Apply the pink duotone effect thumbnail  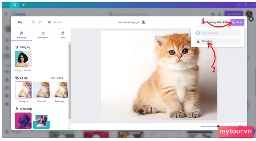coord(23,121)
